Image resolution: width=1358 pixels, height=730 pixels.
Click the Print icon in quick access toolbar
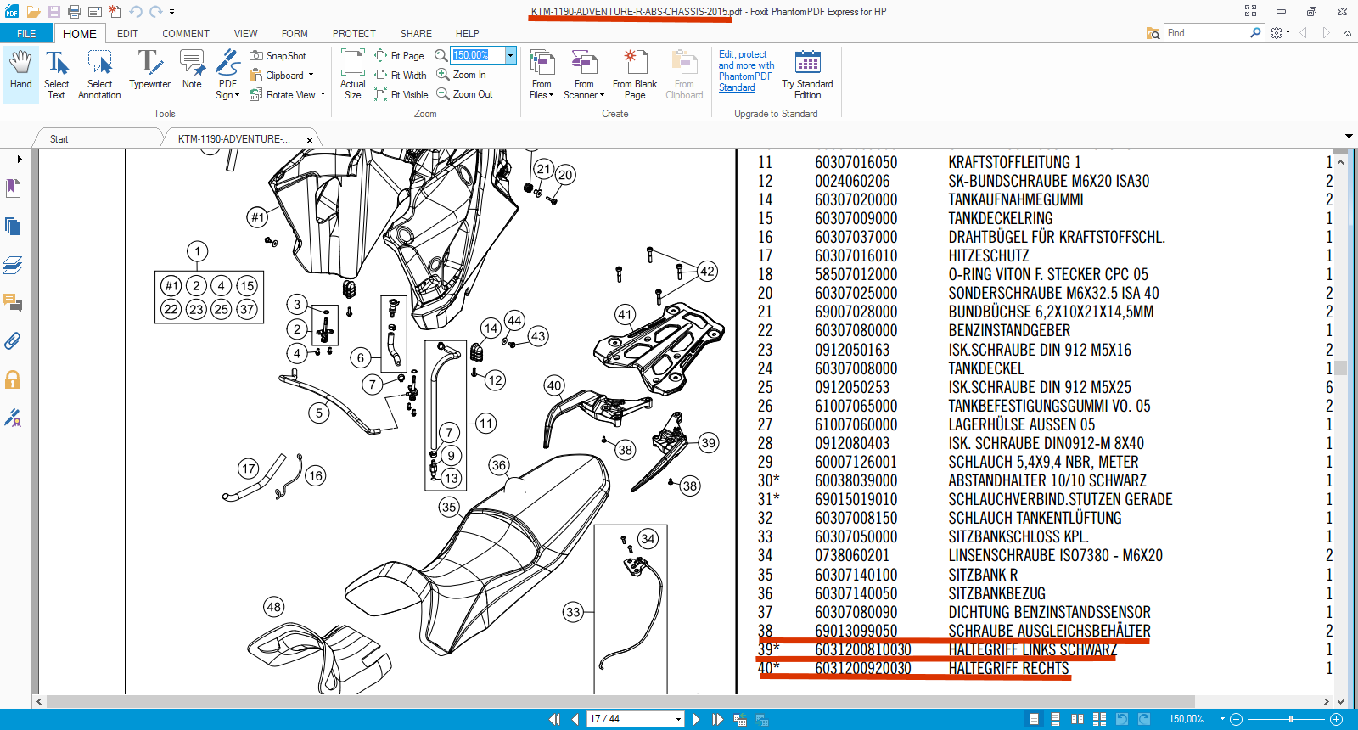coord(75,12)
